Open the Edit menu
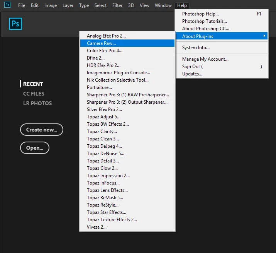Image resolution: width=276 pixels, height=253 pixels. pos(35,5)
